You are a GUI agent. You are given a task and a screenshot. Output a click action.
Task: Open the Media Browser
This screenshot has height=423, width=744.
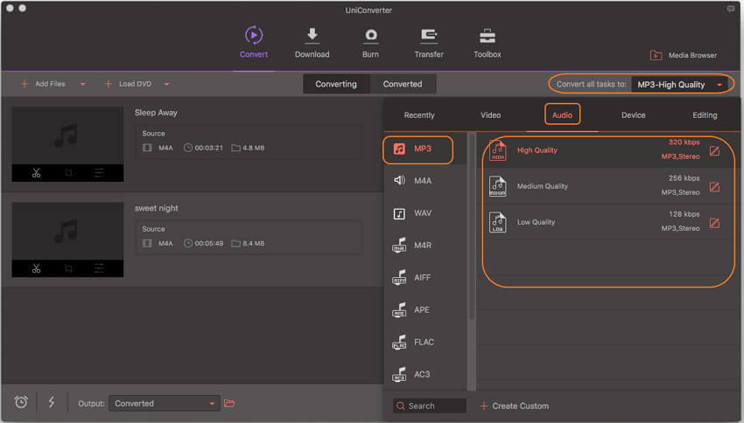pos(684,55)
